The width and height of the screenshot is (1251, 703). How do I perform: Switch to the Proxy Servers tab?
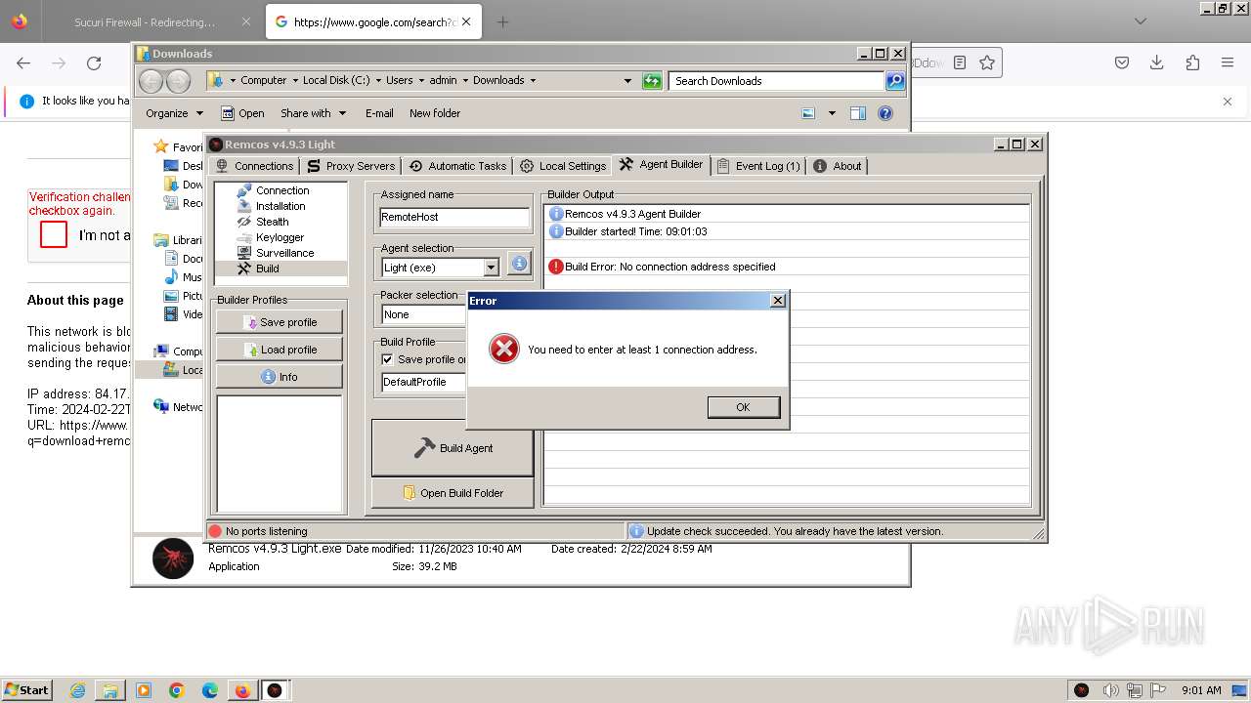click(351, 166)
